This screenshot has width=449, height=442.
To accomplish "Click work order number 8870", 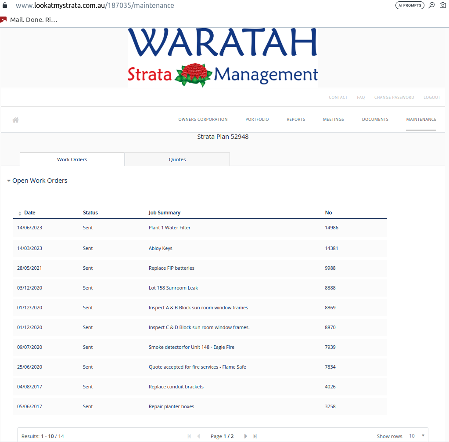I will point(330,327).
